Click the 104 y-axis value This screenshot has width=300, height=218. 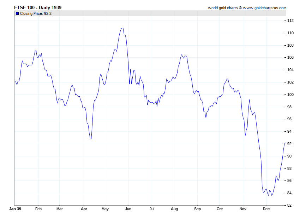(x=290, y=70)
